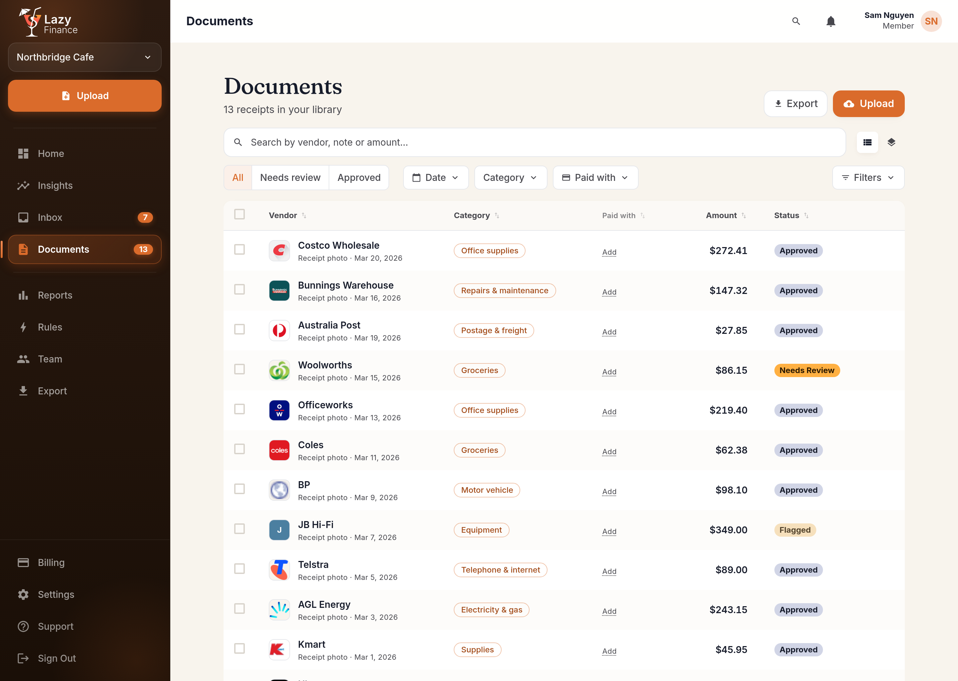Click the SN user avatar
958x681 pixels.
tap(931, 21)
